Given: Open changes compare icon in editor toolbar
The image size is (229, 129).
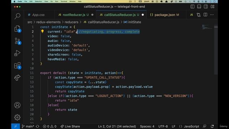Looking at the screenshot, I should (x=199, y=15).
